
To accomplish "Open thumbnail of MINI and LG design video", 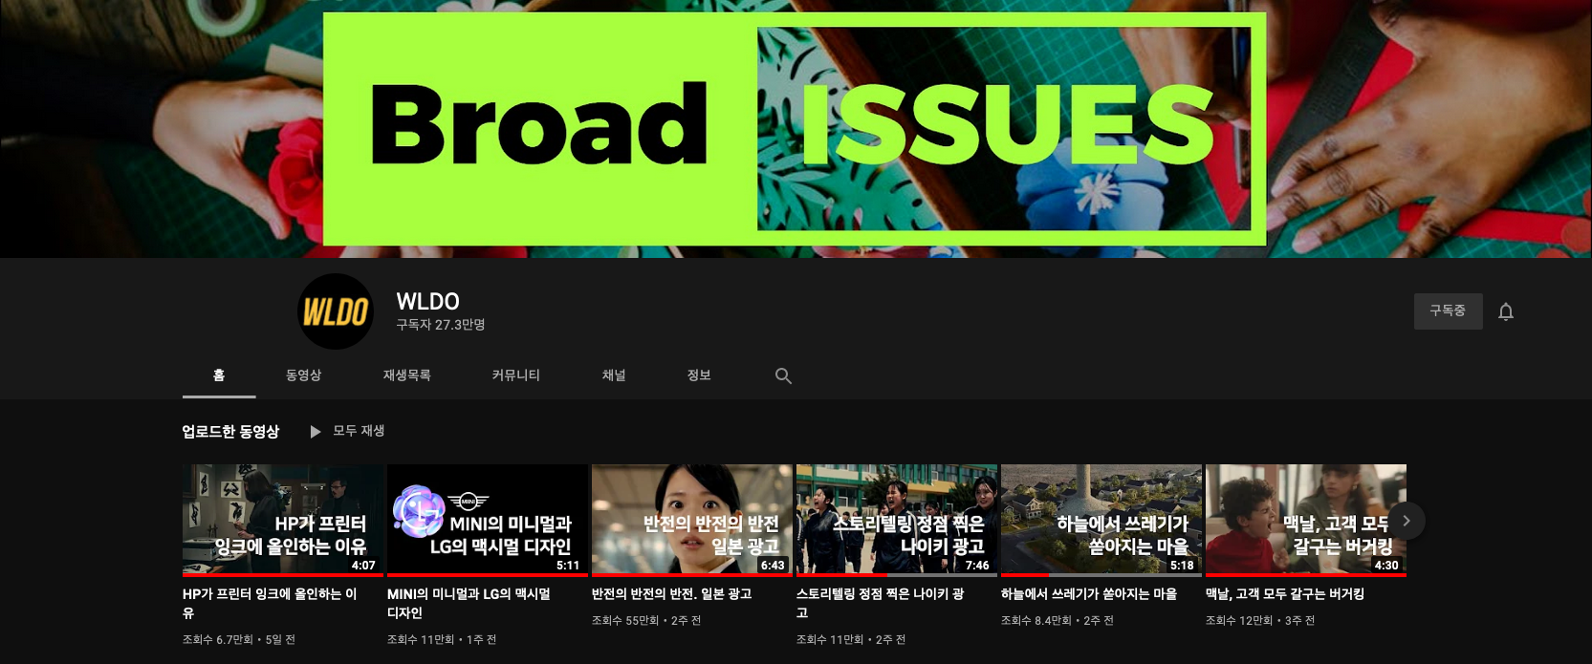I will coord(487,520).
